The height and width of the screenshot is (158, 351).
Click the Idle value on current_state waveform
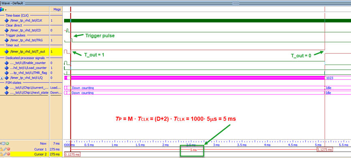point(328,88)
